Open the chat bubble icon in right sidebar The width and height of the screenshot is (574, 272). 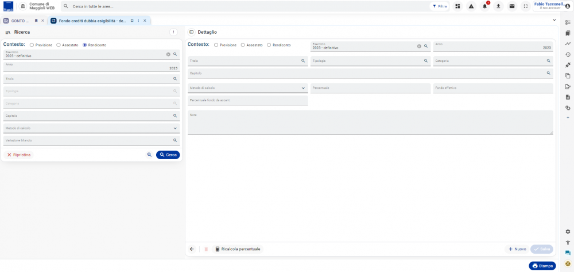coord(568,253)
